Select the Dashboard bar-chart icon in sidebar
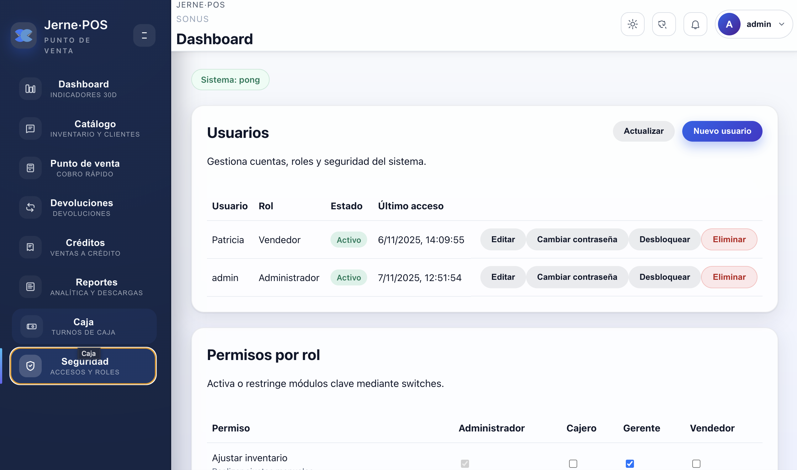Image resolution: width=797 pixels, height=470 pixels. coord(30,89)
